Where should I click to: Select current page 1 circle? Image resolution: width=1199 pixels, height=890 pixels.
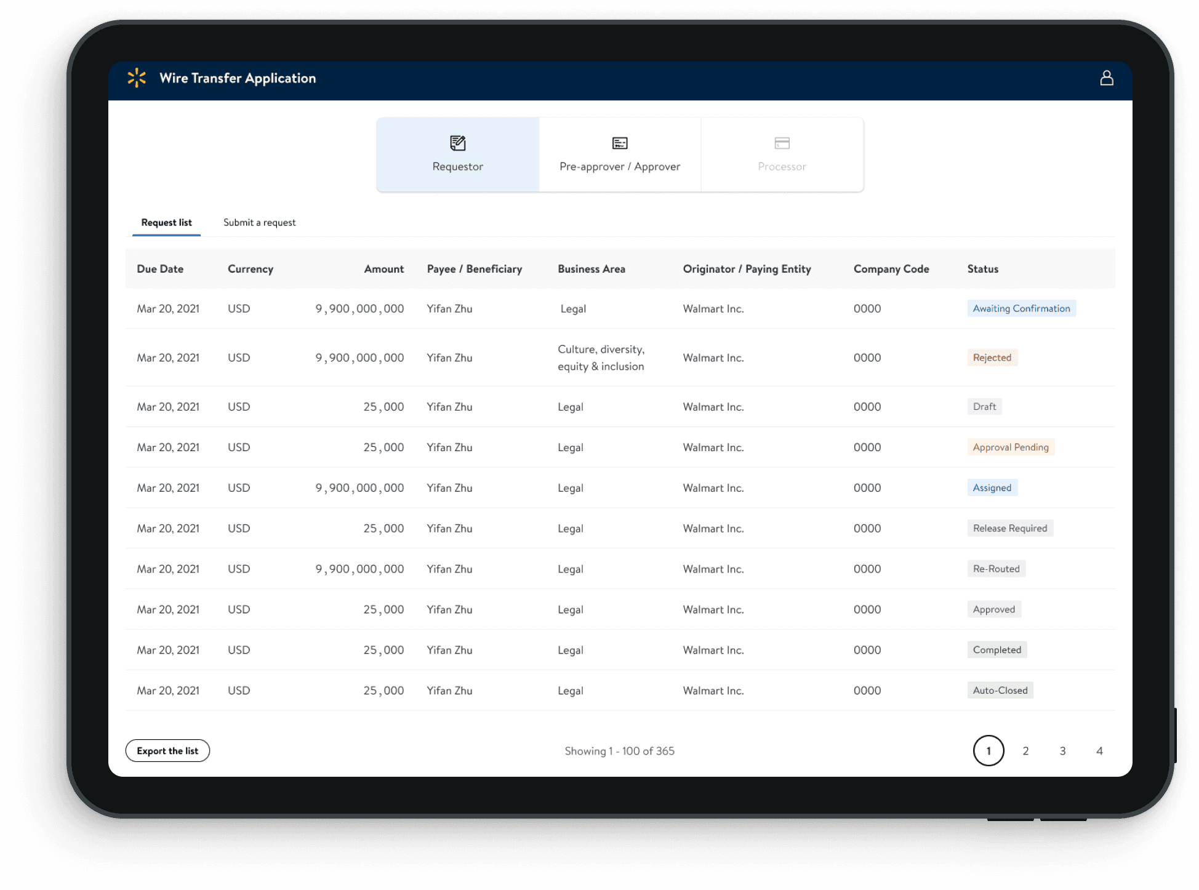pyautogui.click(x=988, y=751)
